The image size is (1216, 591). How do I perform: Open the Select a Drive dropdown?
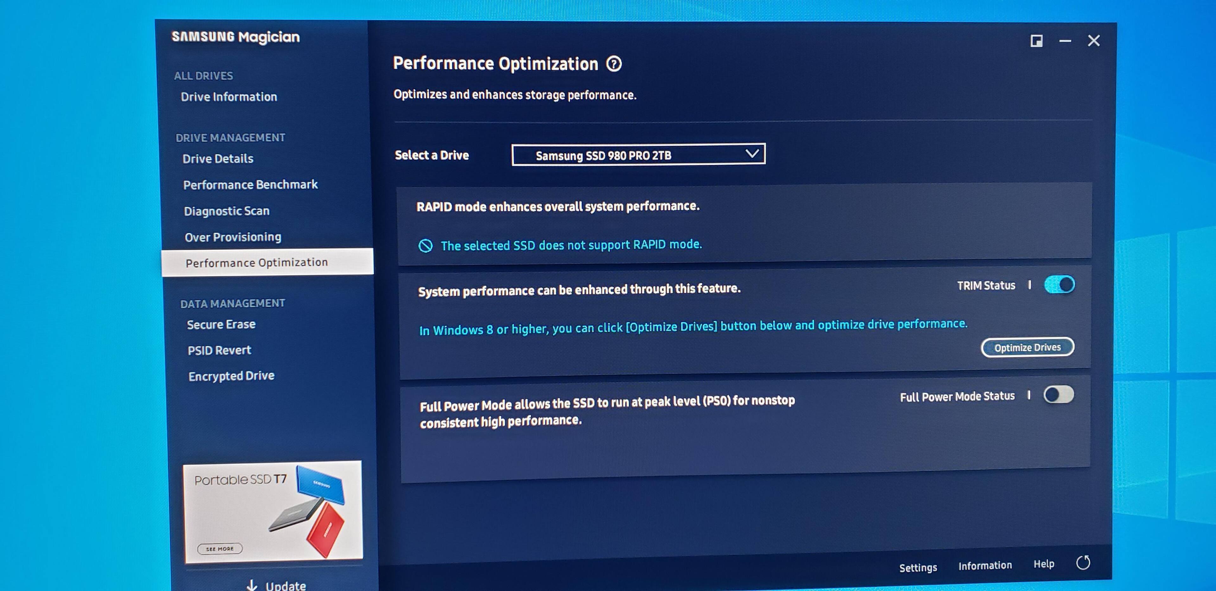638,155
